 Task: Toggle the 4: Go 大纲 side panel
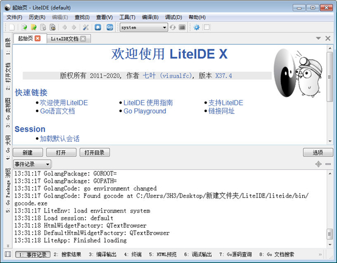(8, 147)
